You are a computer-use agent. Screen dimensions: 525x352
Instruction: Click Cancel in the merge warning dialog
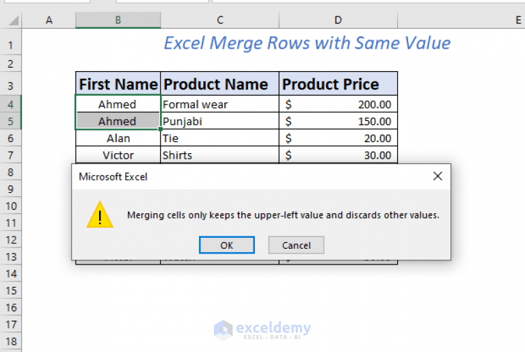click(296, 245)
